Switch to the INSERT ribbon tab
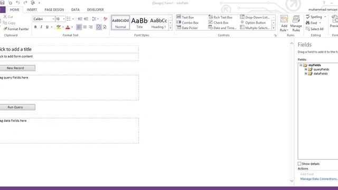The height and width of the screenshot is (190, 338). [32, 9]
